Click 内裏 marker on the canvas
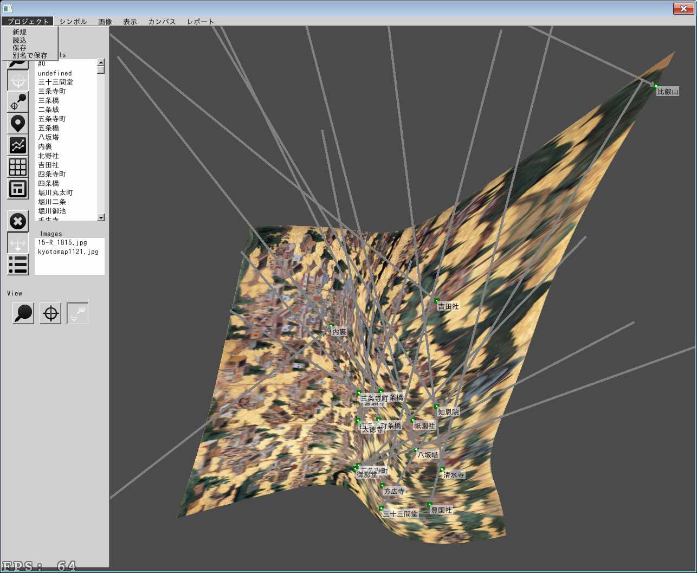The image size is (697, 573). click(x=339, y=332)
